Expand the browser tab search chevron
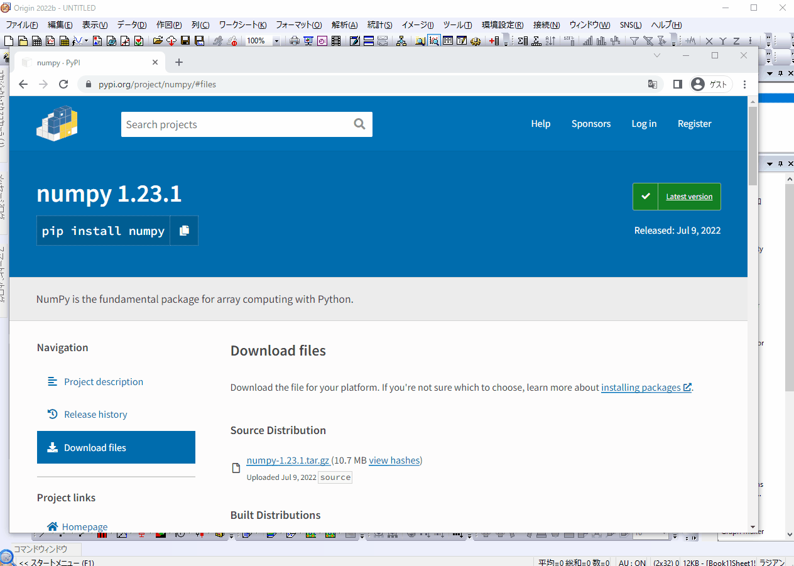Screen dimensions: 794x566 (x=657, y=55)
